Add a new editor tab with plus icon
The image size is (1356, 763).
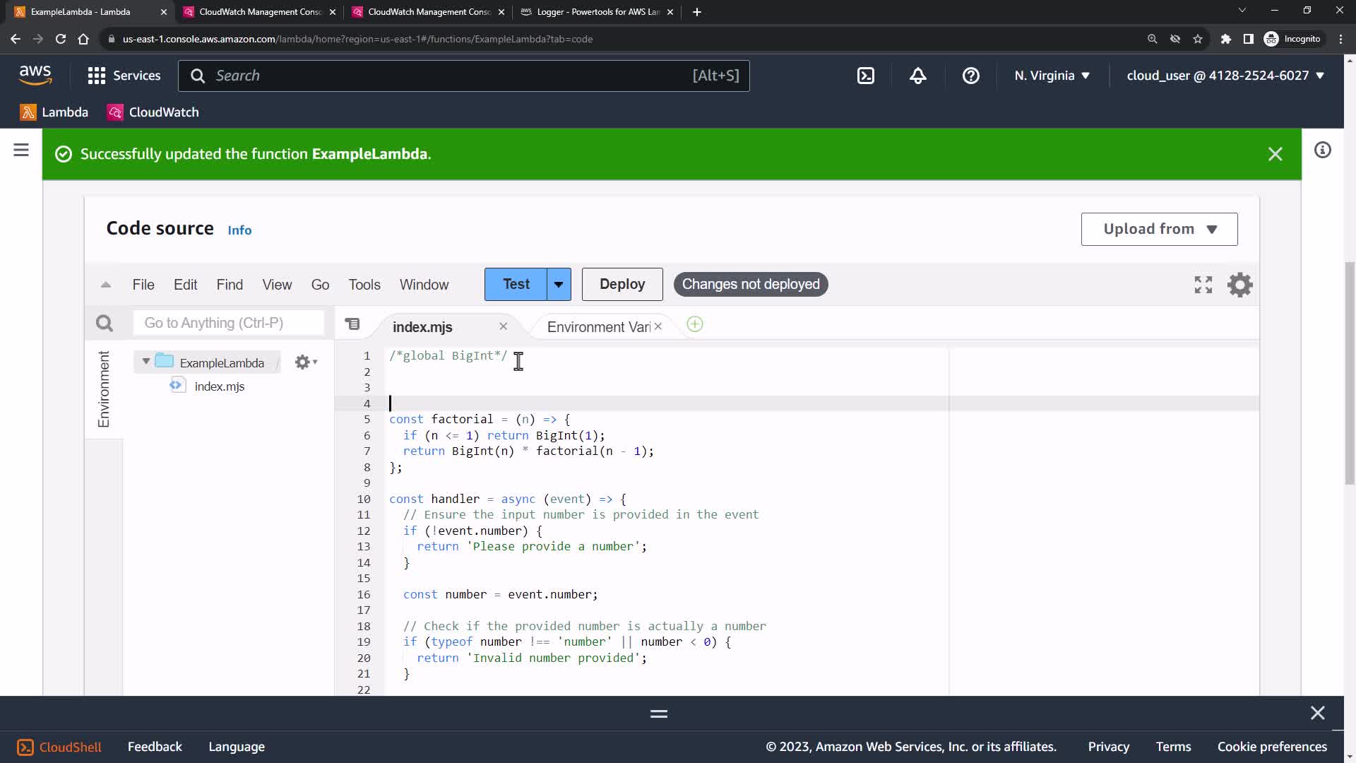pyautogui.click(x=695, y=324)
